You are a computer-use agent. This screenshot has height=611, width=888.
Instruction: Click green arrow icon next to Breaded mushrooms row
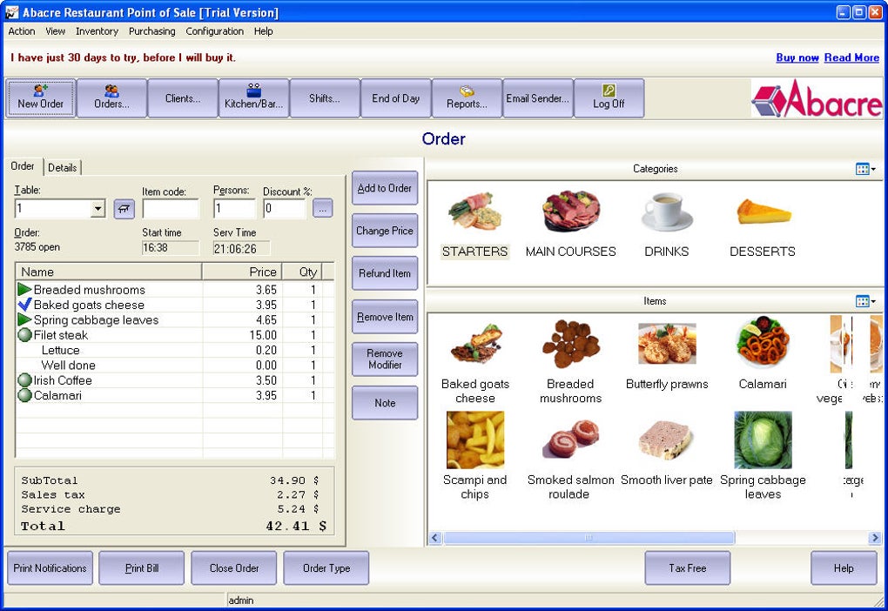coord(24,289)
